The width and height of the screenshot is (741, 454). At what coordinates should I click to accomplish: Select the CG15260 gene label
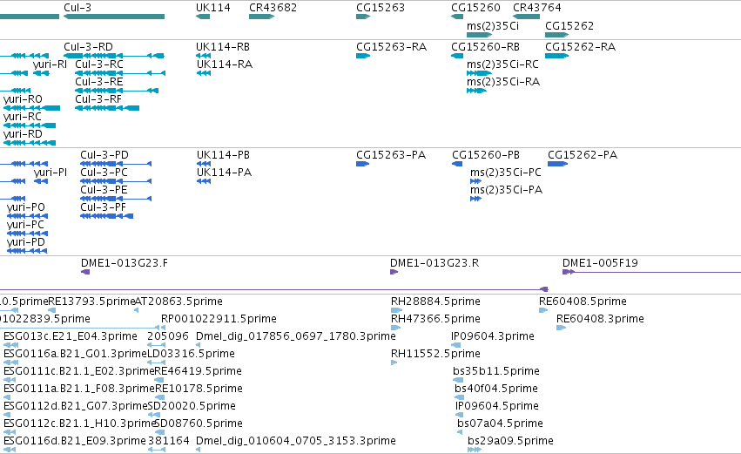click(x=475, y=8)
